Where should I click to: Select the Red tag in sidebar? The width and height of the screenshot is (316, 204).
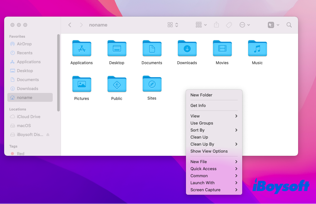pos(20,154)
